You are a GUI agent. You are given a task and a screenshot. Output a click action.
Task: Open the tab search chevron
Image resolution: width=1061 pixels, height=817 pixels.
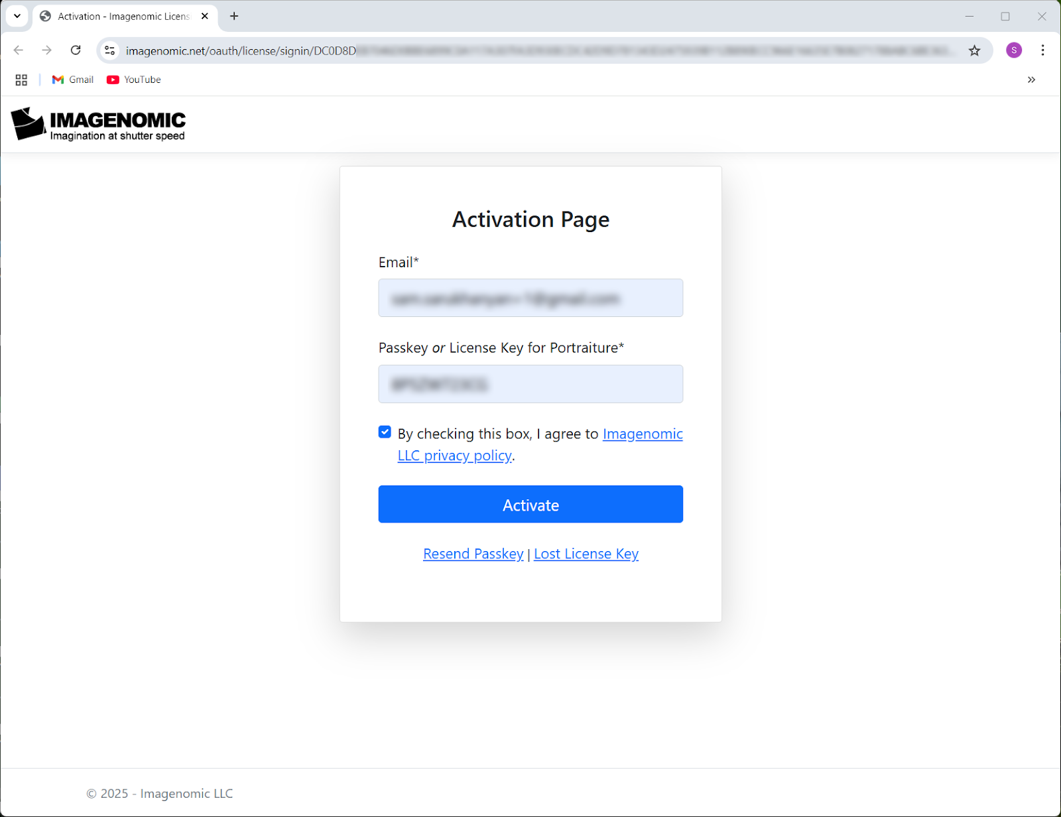pos(17,16)
